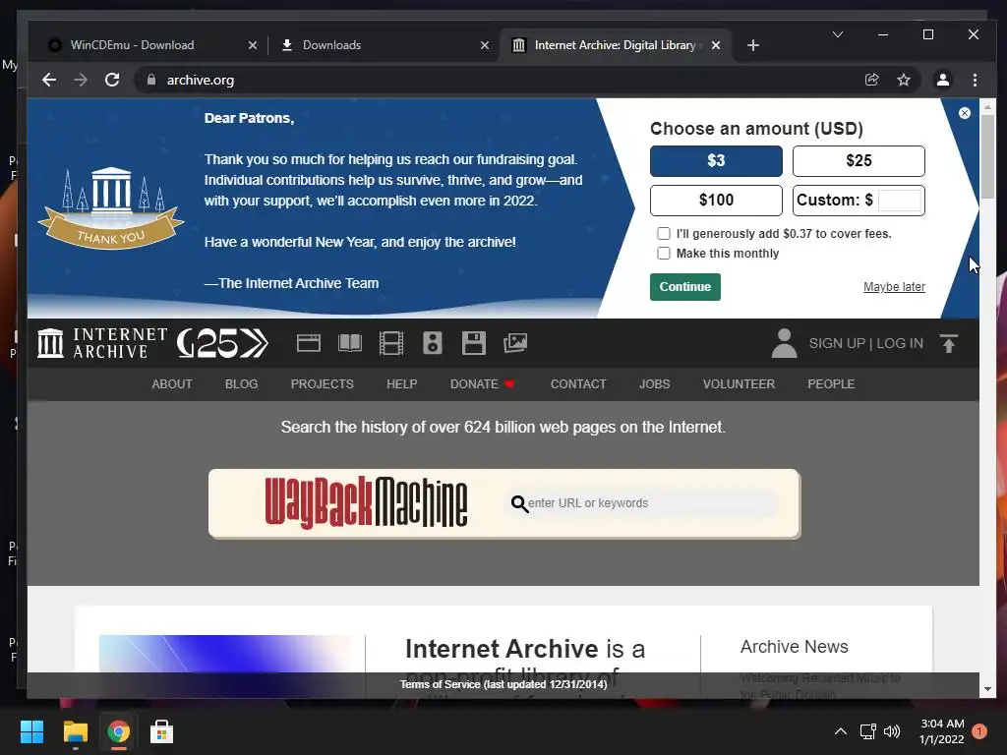Viewport: 1007px width, 755px height.
Task: Click the Wayback Machine logo
Action: pyautogui.click(x=366, y=502)
